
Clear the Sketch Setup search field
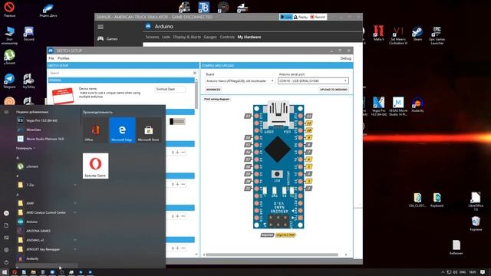[x=195, y=73]
